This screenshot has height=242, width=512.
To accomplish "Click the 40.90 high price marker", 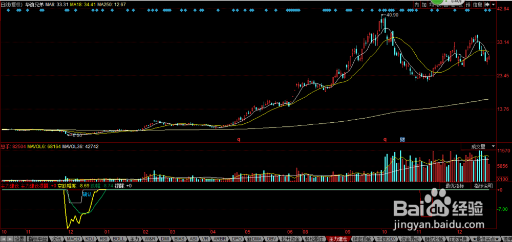I will pyautogui.click(x=392, y=15).
